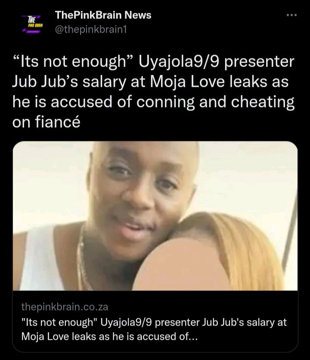Open the link card preview image
Viewport: 310px width, 360px height.
(155, 216)
